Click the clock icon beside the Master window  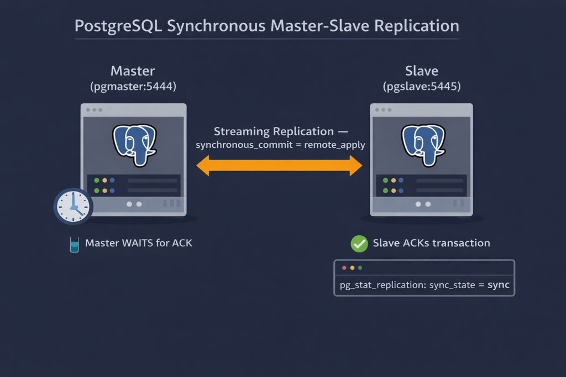click(72, 206)
